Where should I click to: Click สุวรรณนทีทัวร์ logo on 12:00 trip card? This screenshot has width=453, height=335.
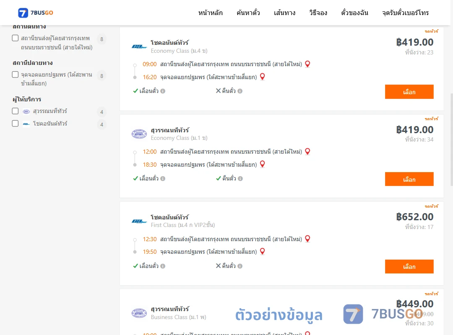(x=139, y=134)
